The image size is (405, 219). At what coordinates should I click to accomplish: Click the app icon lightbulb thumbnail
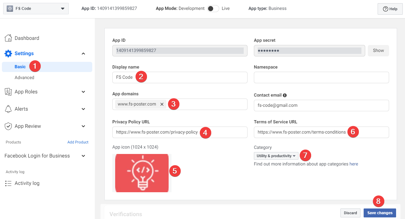click(x=142, y=173)
